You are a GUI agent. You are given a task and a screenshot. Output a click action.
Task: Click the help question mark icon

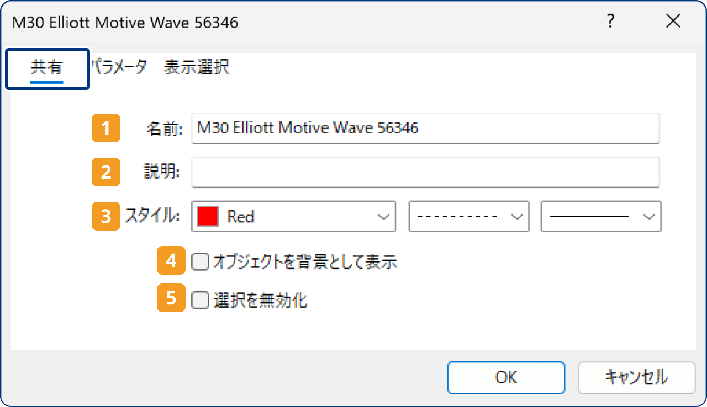pyautogui.click(x=610, y=22)
